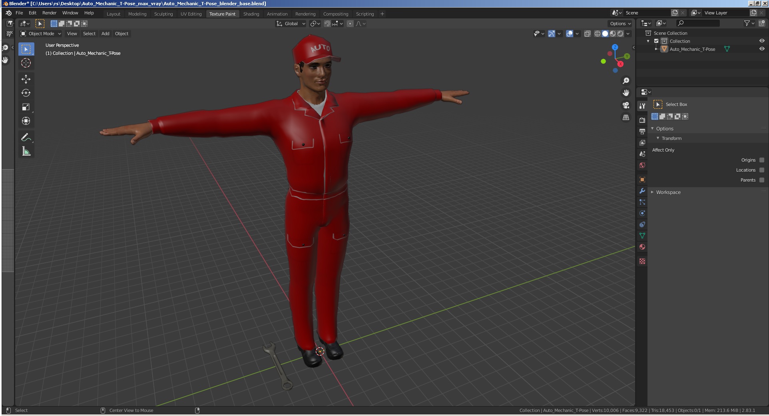Image resolution: width=769 pixels, height=416 pixels.
Task: Open the Object Data mesh properties tab
Action: (x=642, y=236)
